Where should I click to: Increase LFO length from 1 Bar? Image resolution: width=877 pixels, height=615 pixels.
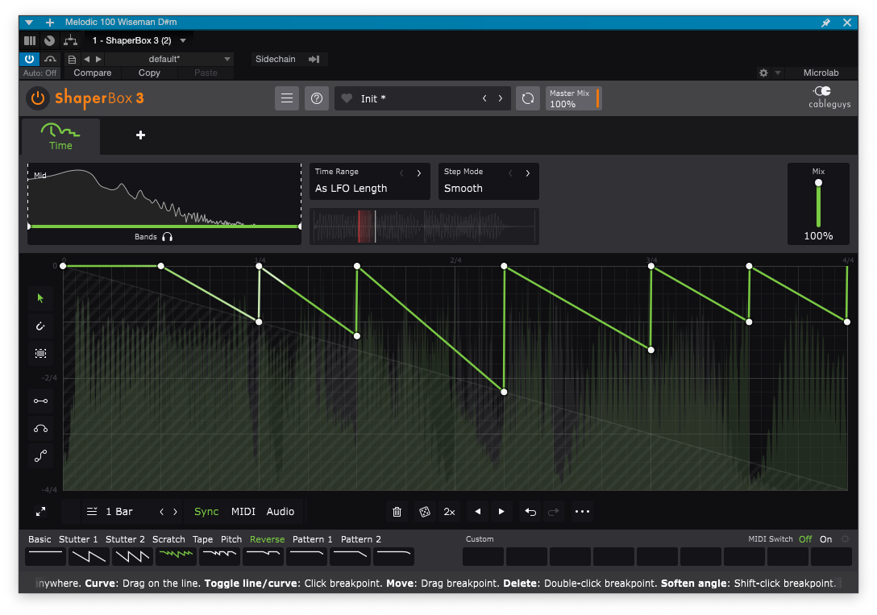pos(175,512)
